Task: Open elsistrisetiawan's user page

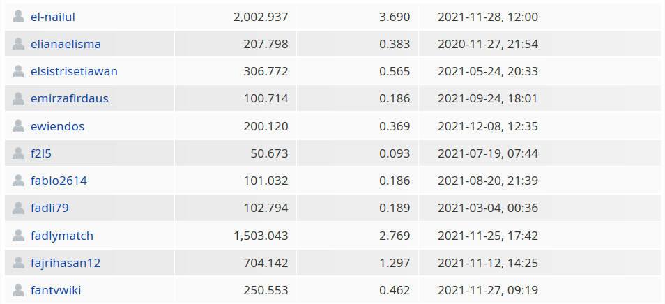Action: (74, 71)
